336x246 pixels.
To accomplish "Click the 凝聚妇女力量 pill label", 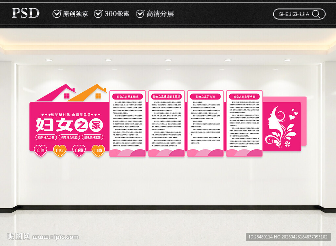I will pyautogui.click(x=46, y=138).
